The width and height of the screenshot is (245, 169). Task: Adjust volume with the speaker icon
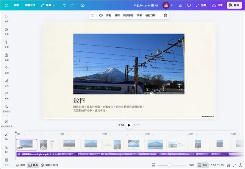101,16
